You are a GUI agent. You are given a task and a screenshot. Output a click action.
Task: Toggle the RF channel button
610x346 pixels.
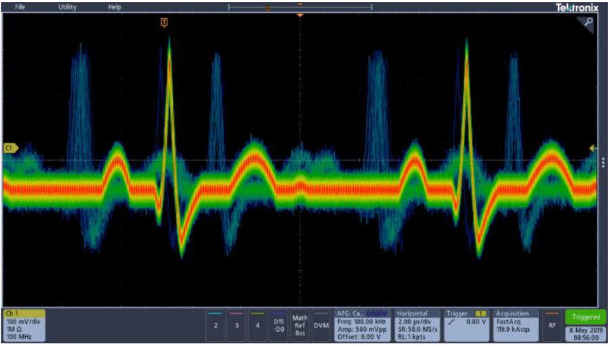click(x=552, y=324)
